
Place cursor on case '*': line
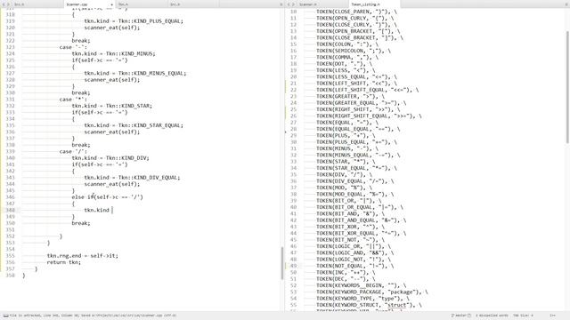(73, 100)
